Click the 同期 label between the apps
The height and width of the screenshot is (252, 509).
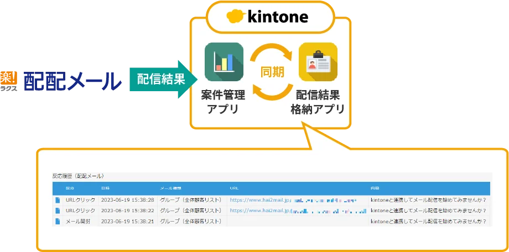[273, 72]
